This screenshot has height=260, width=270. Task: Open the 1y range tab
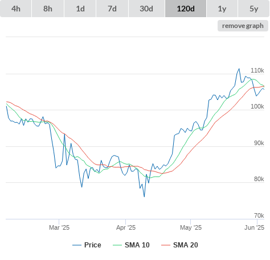(x=222, y=9)
